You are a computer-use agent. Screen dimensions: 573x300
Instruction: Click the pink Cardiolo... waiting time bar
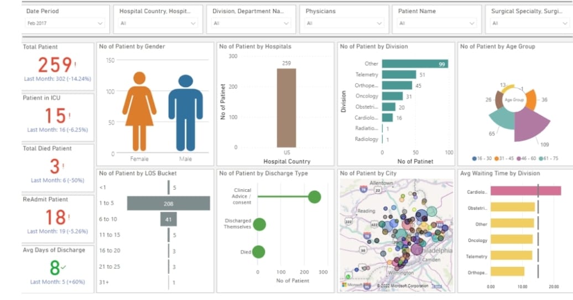525,191
